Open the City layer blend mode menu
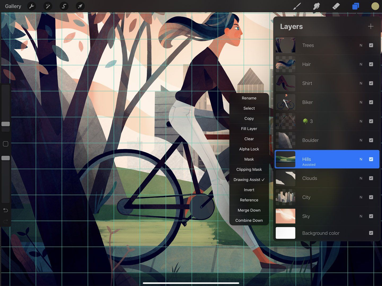The width and height of the screenshot is (382, 286). pos(361,197)
